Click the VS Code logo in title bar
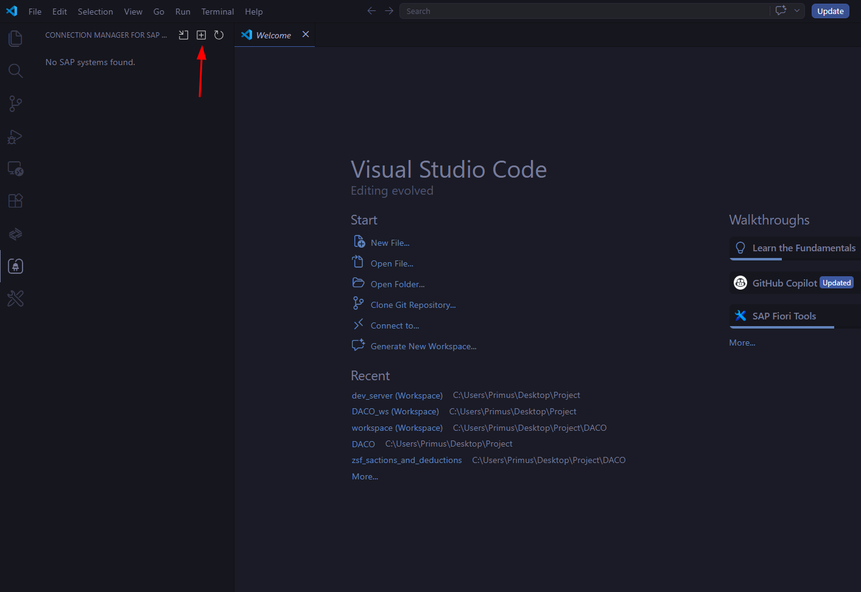This screenshot has height=592, width=861. coord(12,11)
